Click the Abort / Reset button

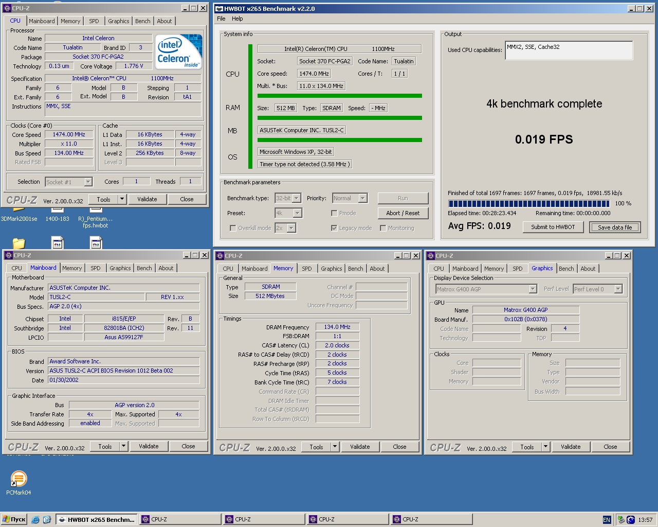click(403, 213)
